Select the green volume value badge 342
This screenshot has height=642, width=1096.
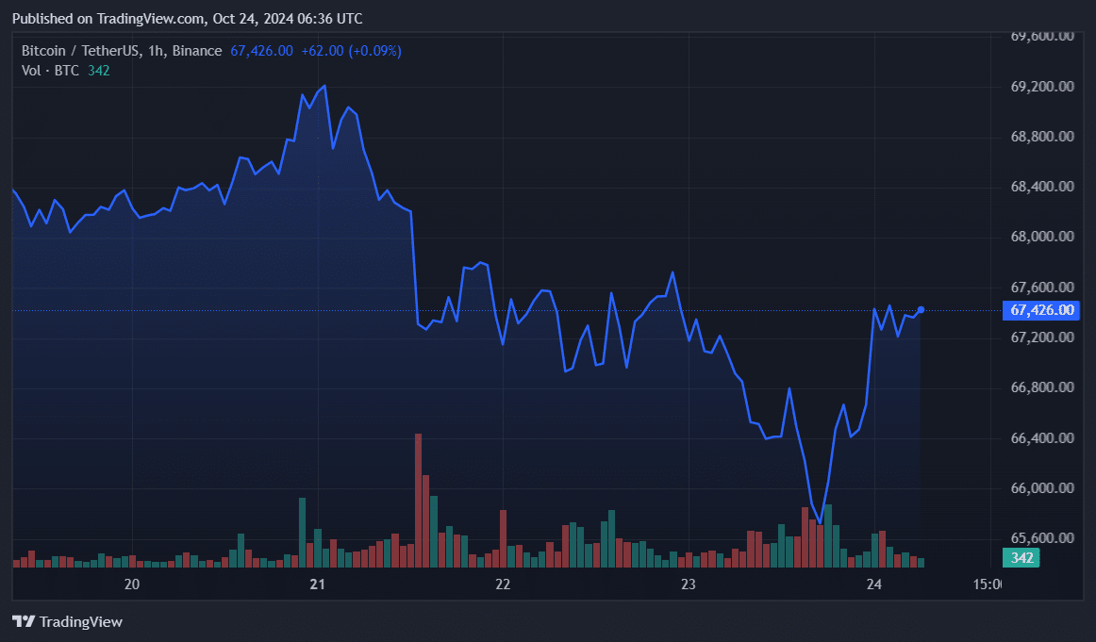[1022, 558]
